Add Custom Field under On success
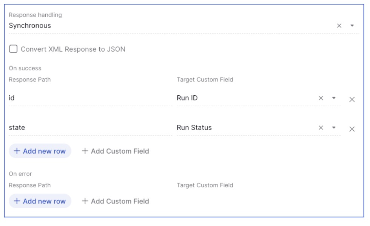This screenshot has height=226, width=370. (x=116, y=151)
